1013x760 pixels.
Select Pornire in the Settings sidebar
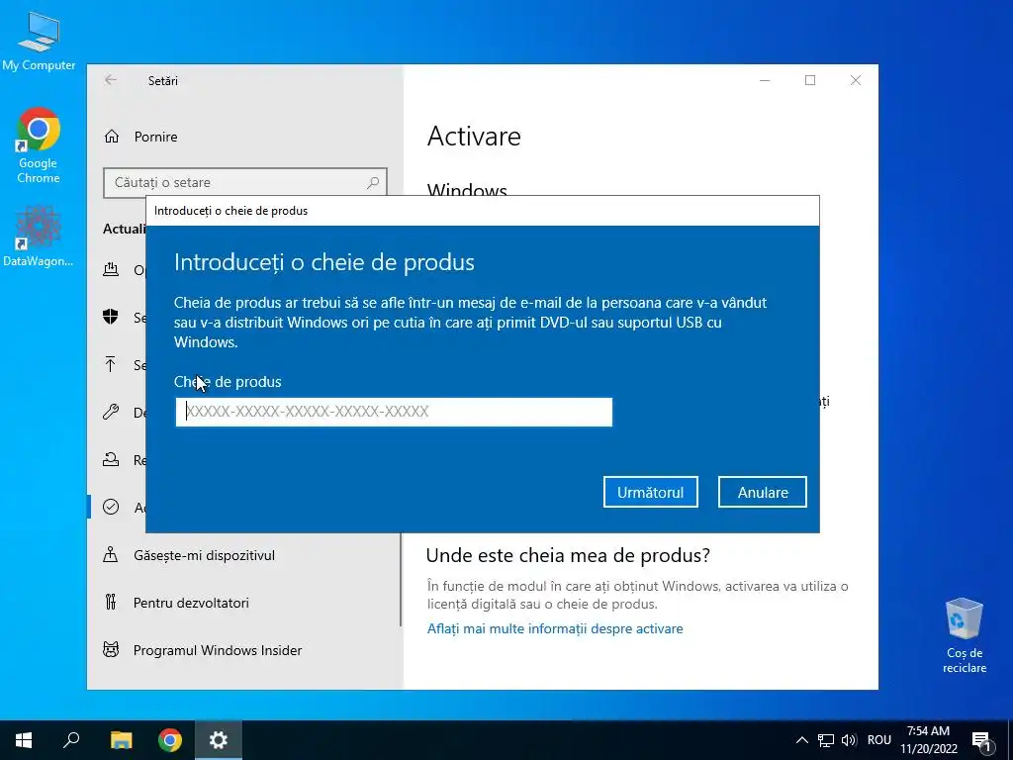point(155,137)
